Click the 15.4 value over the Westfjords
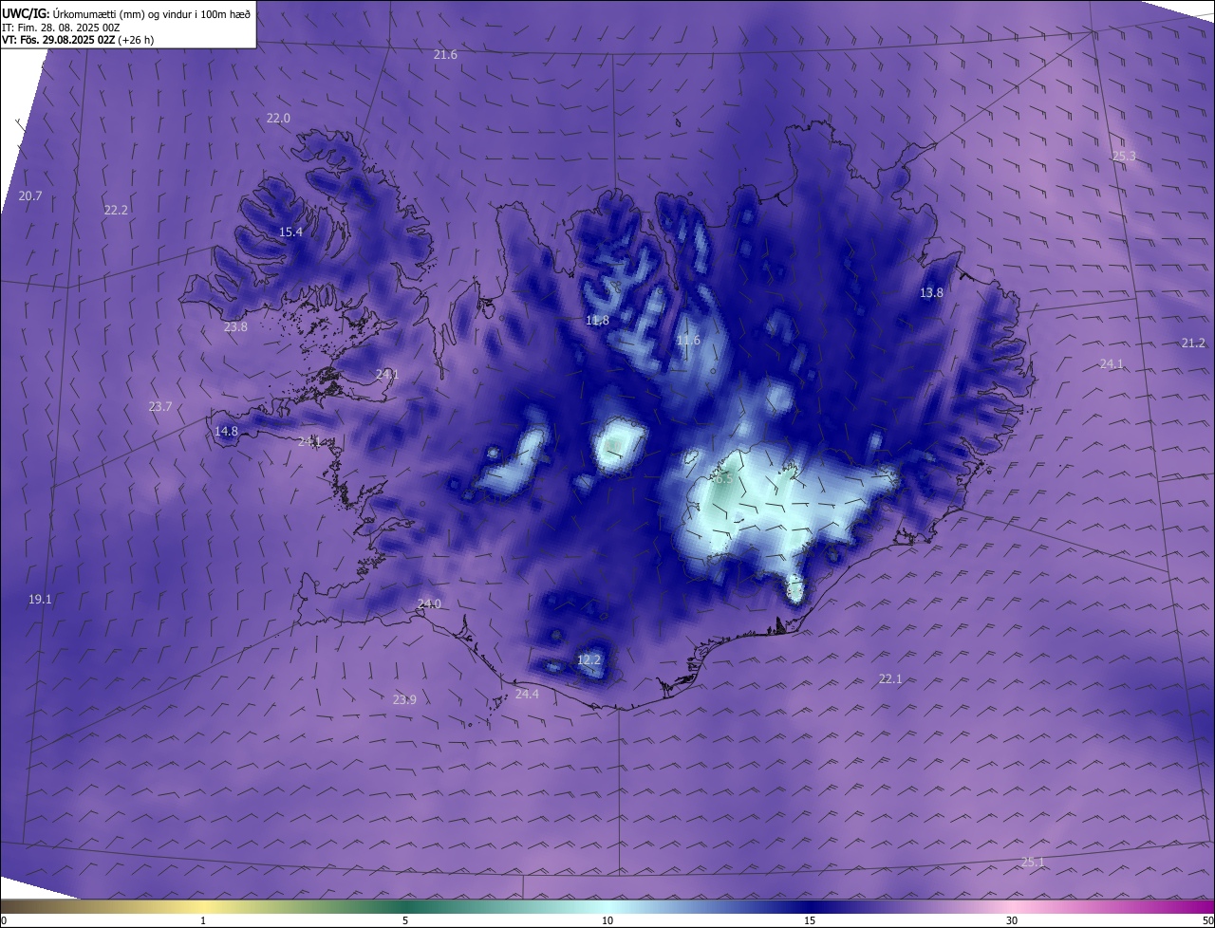 coord(290,232)
